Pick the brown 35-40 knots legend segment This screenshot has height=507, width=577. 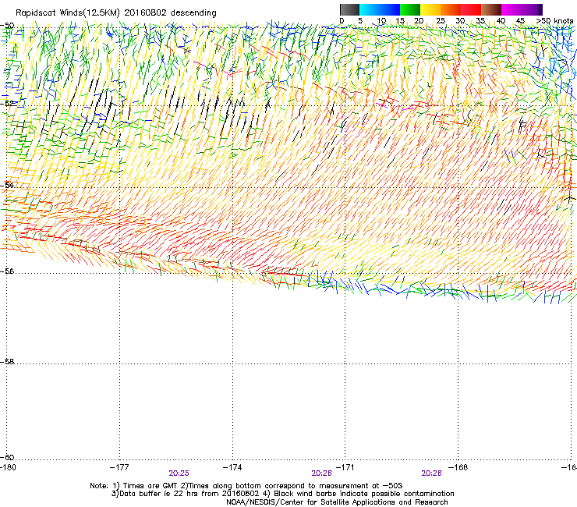point(491,9)
